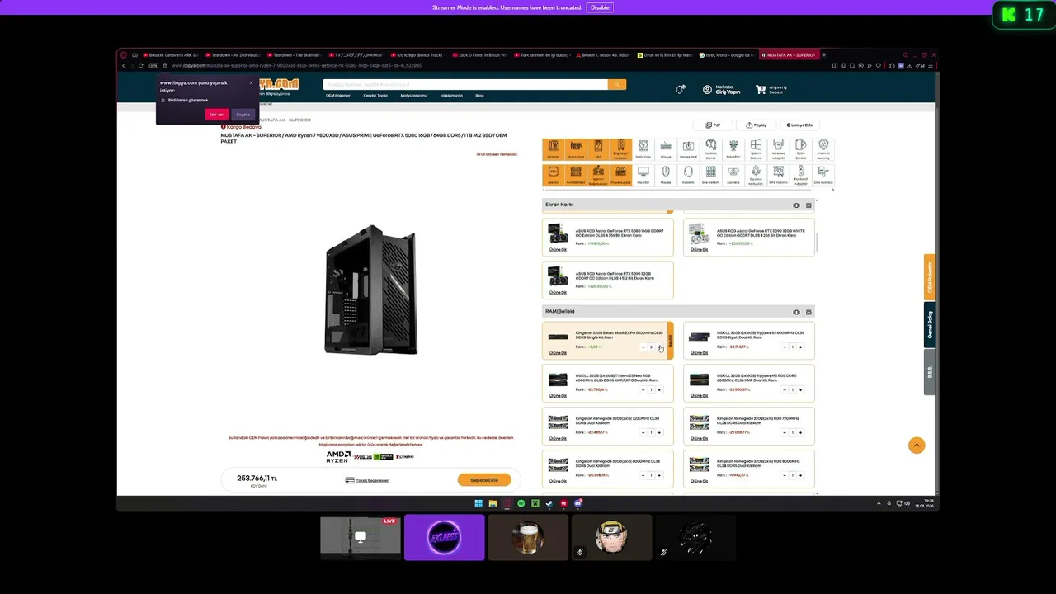Image resolution: width=1056 pixels, height=594 pixels.
Task: Click the Listeye Ekle button
Action: (799, 125)
